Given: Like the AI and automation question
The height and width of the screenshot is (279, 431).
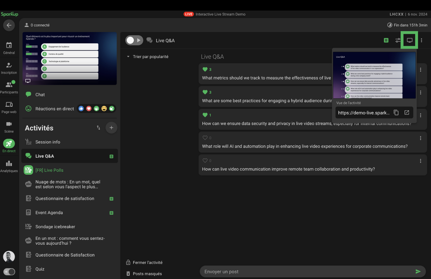Looking at the screenshot, I should [205, 138].
